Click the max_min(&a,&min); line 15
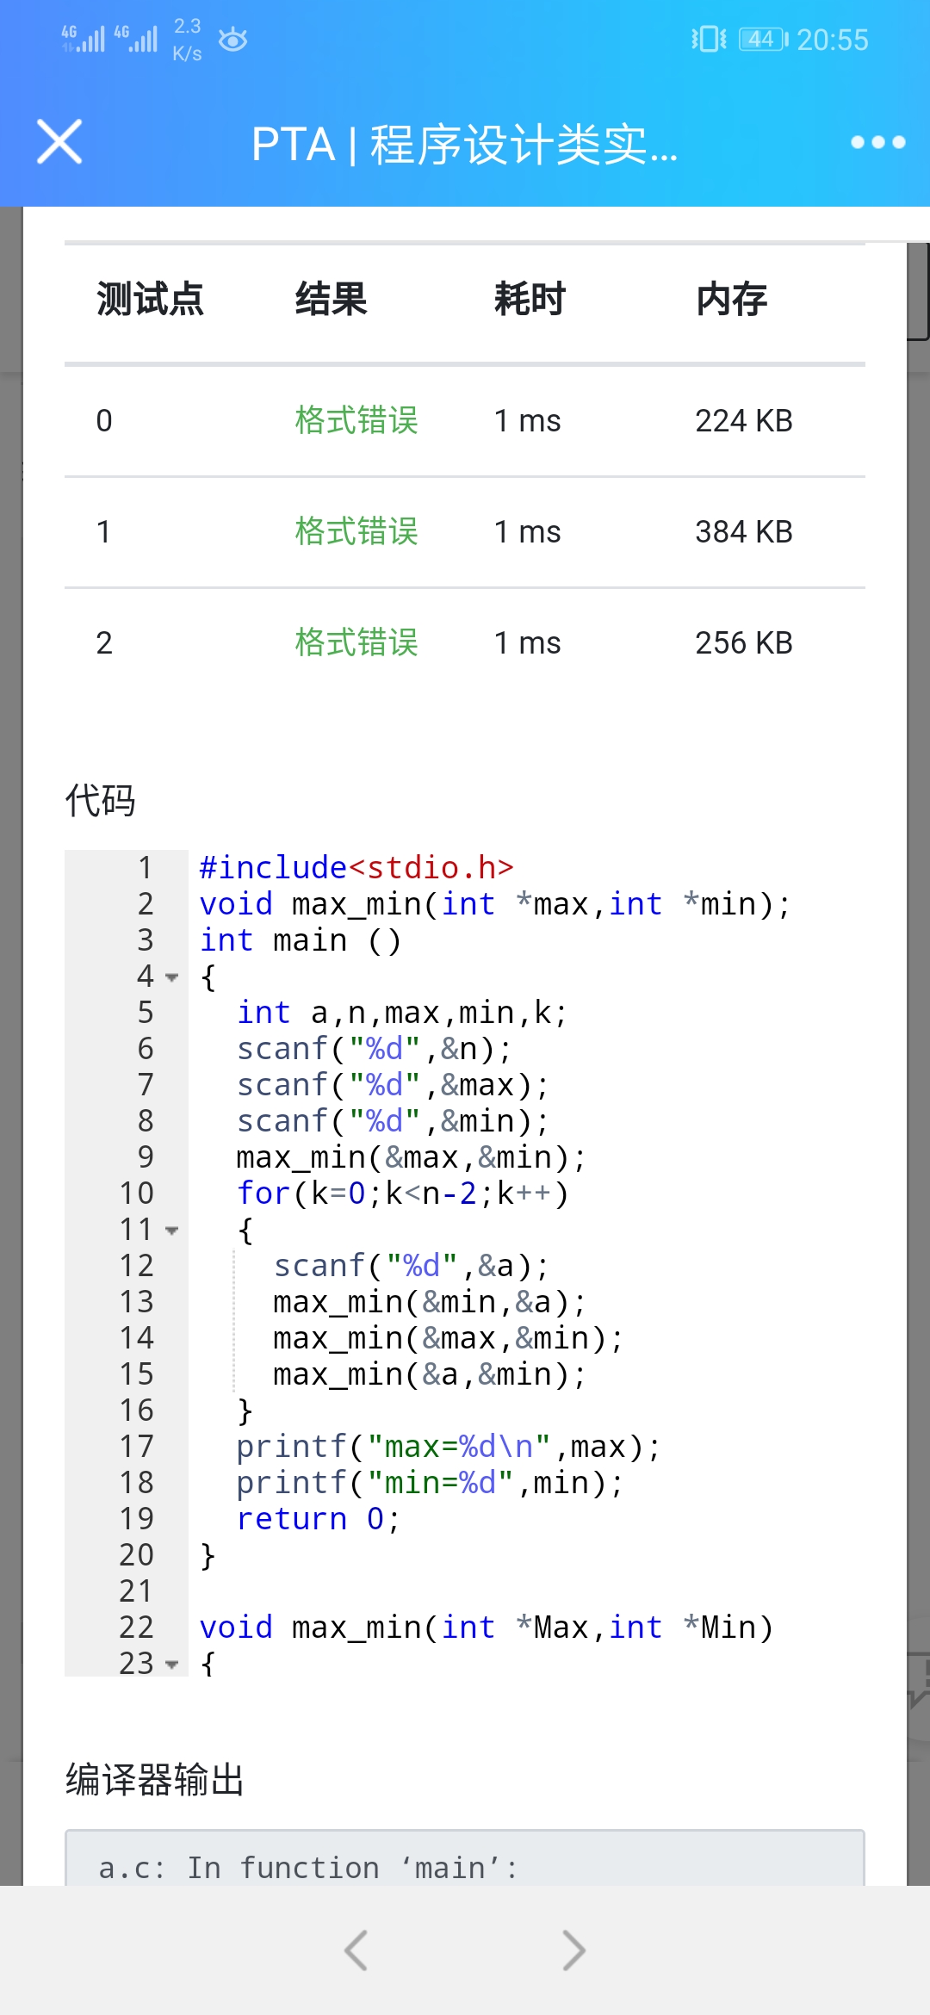The width and height of the screenshot is (930, 2015). click(430, 1373)
